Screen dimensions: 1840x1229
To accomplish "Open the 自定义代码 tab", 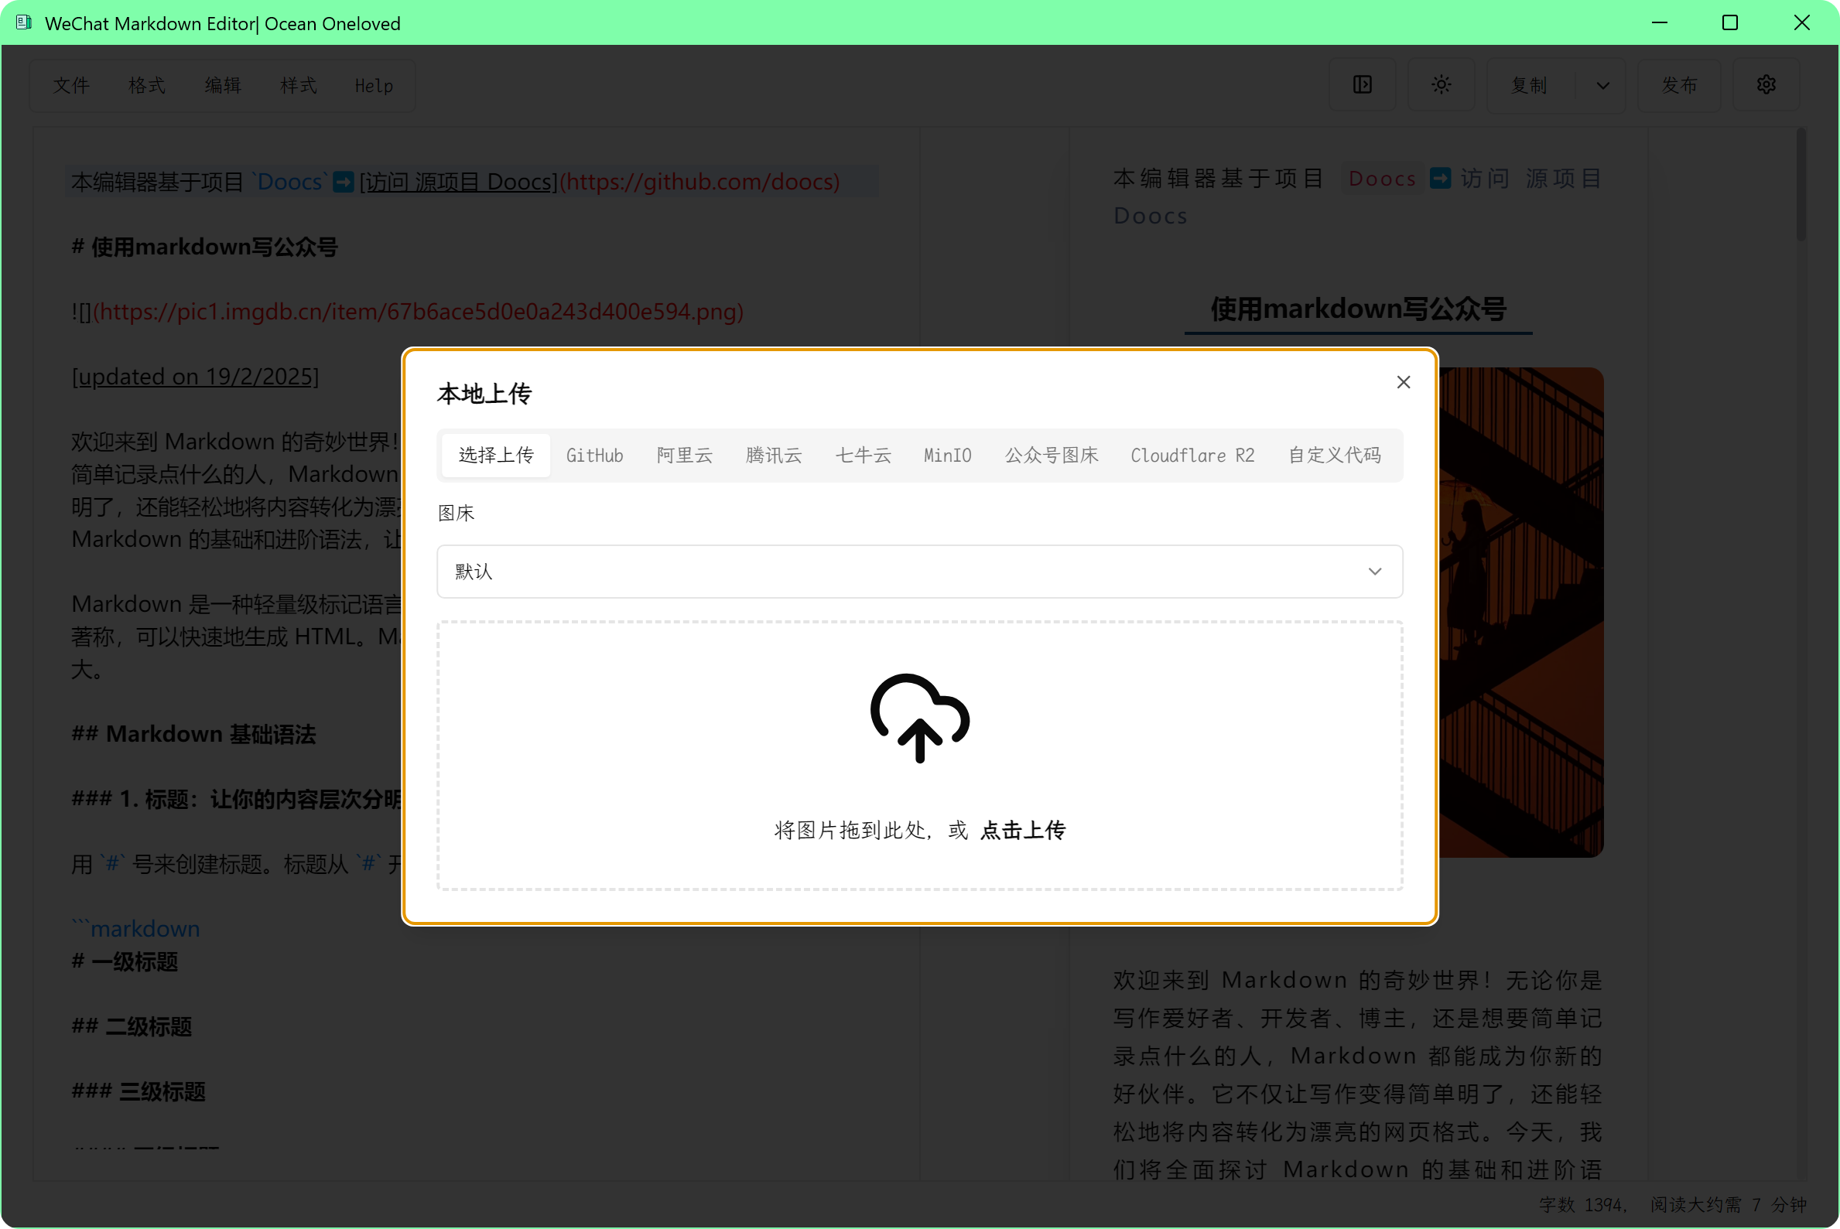I will 1334,456.
